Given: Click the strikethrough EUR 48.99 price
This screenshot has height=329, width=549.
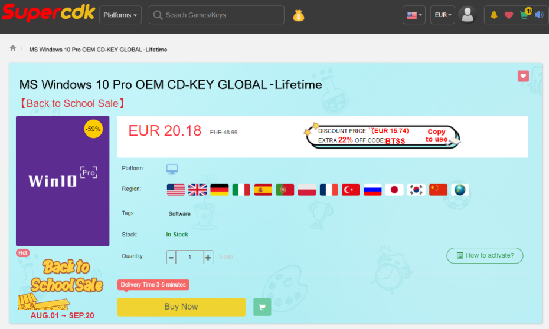Looking at the screenshot, I should pyautogui.click(x=224, y=133).
